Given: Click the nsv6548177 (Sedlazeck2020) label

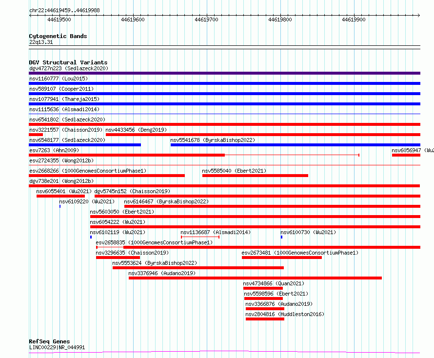Looking at the screenshot, I should click(67, 140).
